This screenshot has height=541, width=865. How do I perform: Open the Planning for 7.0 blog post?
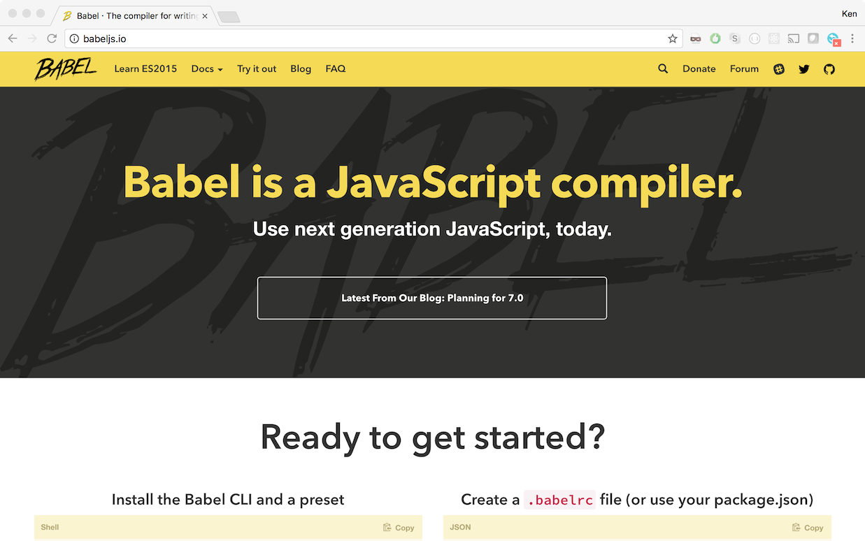(x=432, y=298)
